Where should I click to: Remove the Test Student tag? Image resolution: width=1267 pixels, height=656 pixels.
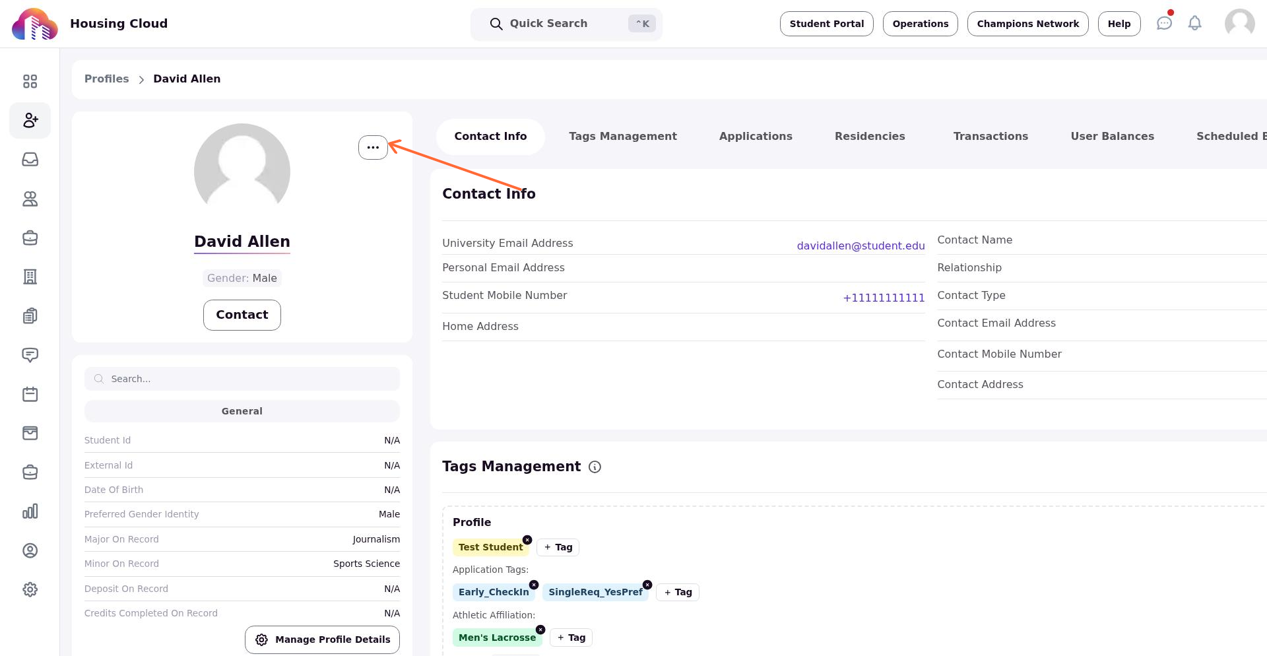[527, 540]
